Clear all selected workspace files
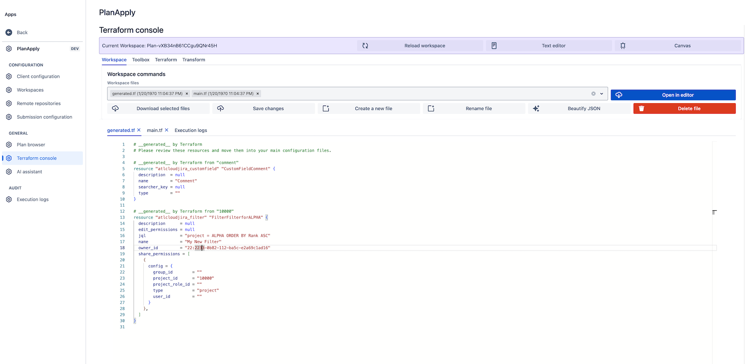The width and height of the screenshot is (745, 364). (593, 94)
